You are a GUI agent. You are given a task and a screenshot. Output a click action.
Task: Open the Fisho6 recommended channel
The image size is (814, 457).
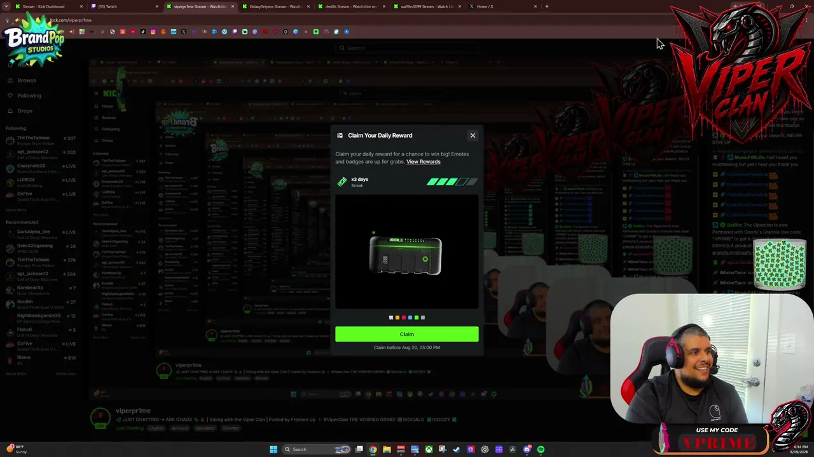(40, 331)
